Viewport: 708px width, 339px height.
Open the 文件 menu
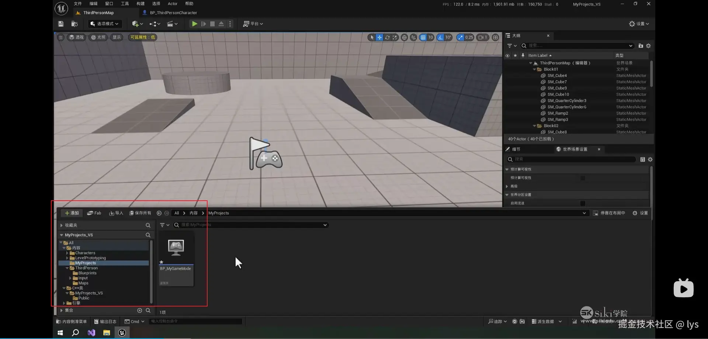tap(78, 4)
